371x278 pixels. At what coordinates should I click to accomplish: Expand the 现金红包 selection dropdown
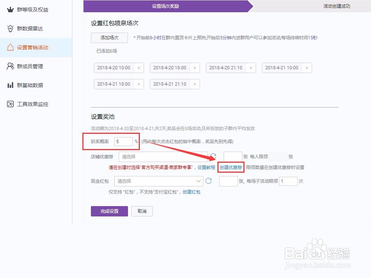click(x=159, y=181)
